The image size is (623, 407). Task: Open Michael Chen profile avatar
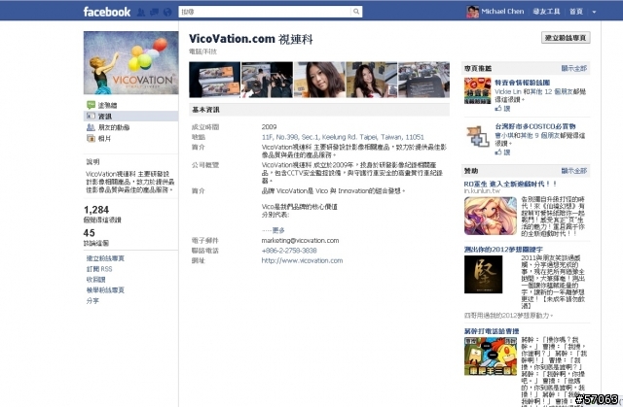point(472,12)
